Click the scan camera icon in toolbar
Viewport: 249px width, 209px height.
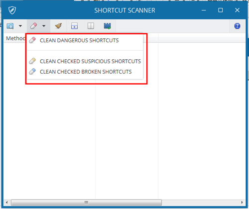(x=10, y=26)
